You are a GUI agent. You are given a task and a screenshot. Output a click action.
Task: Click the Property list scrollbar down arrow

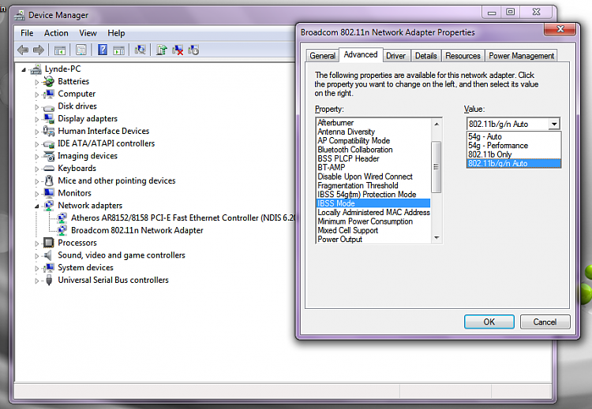[x=437, y=240]
